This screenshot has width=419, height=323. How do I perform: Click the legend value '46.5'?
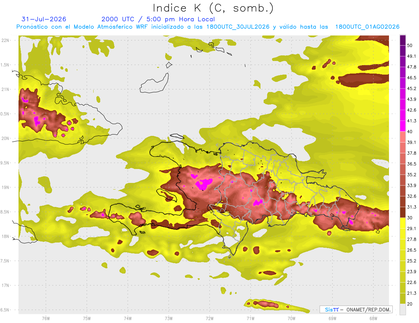pyautogui.click(x=412, y=78)
